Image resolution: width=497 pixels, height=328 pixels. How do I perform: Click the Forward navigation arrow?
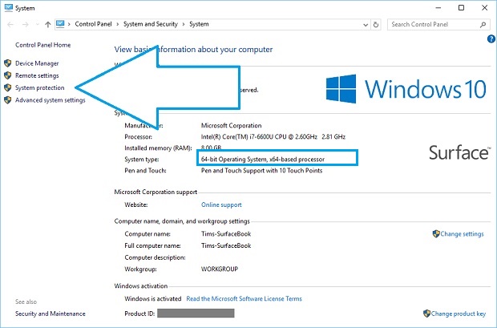[26, 24]
